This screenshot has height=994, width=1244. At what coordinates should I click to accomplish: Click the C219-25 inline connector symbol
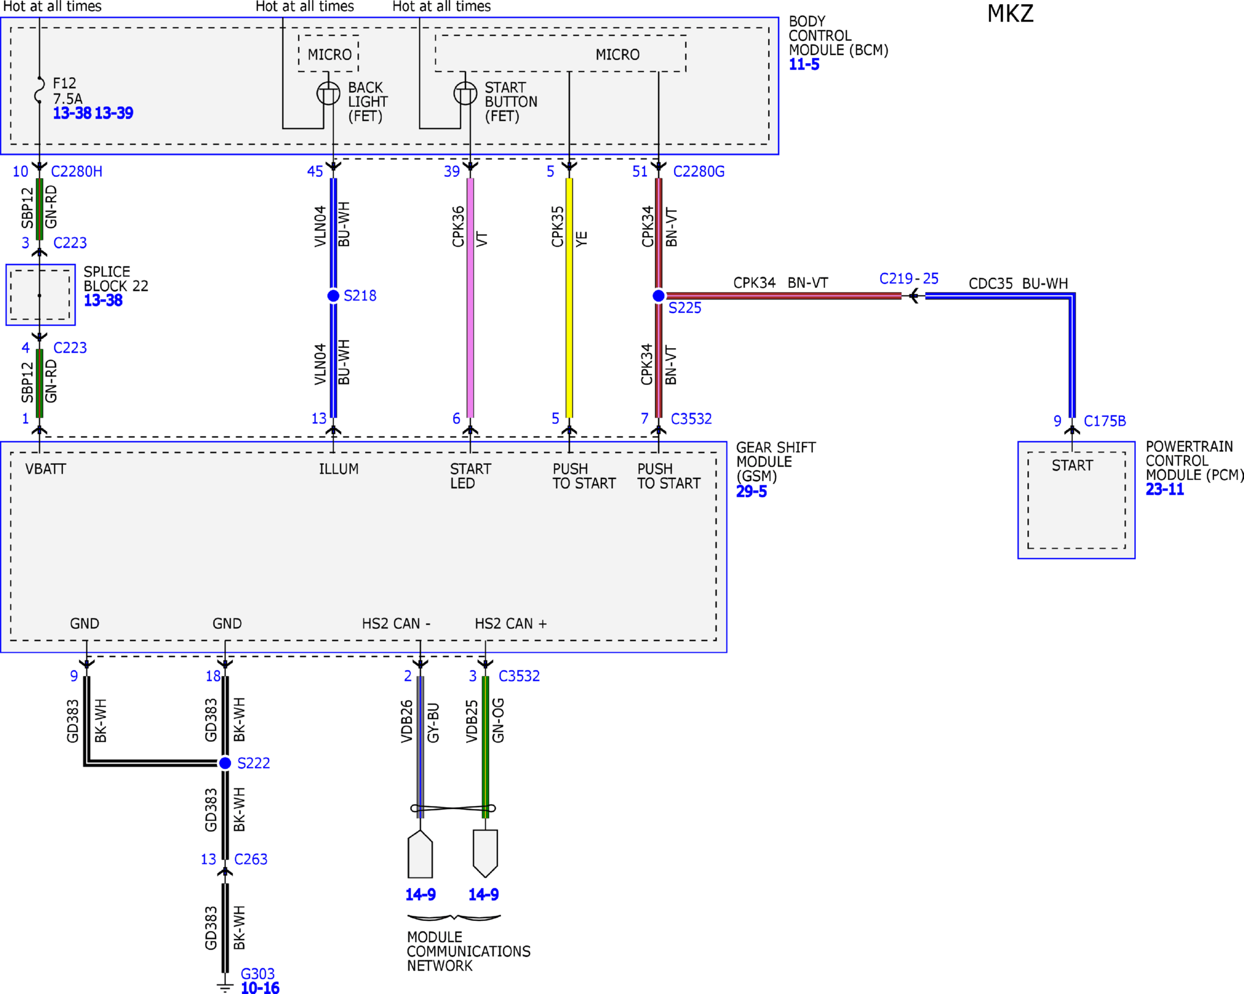tap(915, 296)
